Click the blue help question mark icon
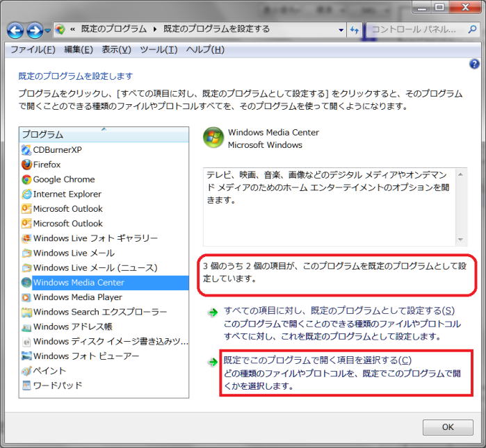Image resolution: width=486 pixels, height=448 pixels. [x=474, y=64]
